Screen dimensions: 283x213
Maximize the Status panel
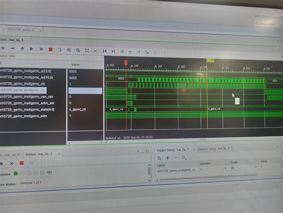tap(147, 151)
